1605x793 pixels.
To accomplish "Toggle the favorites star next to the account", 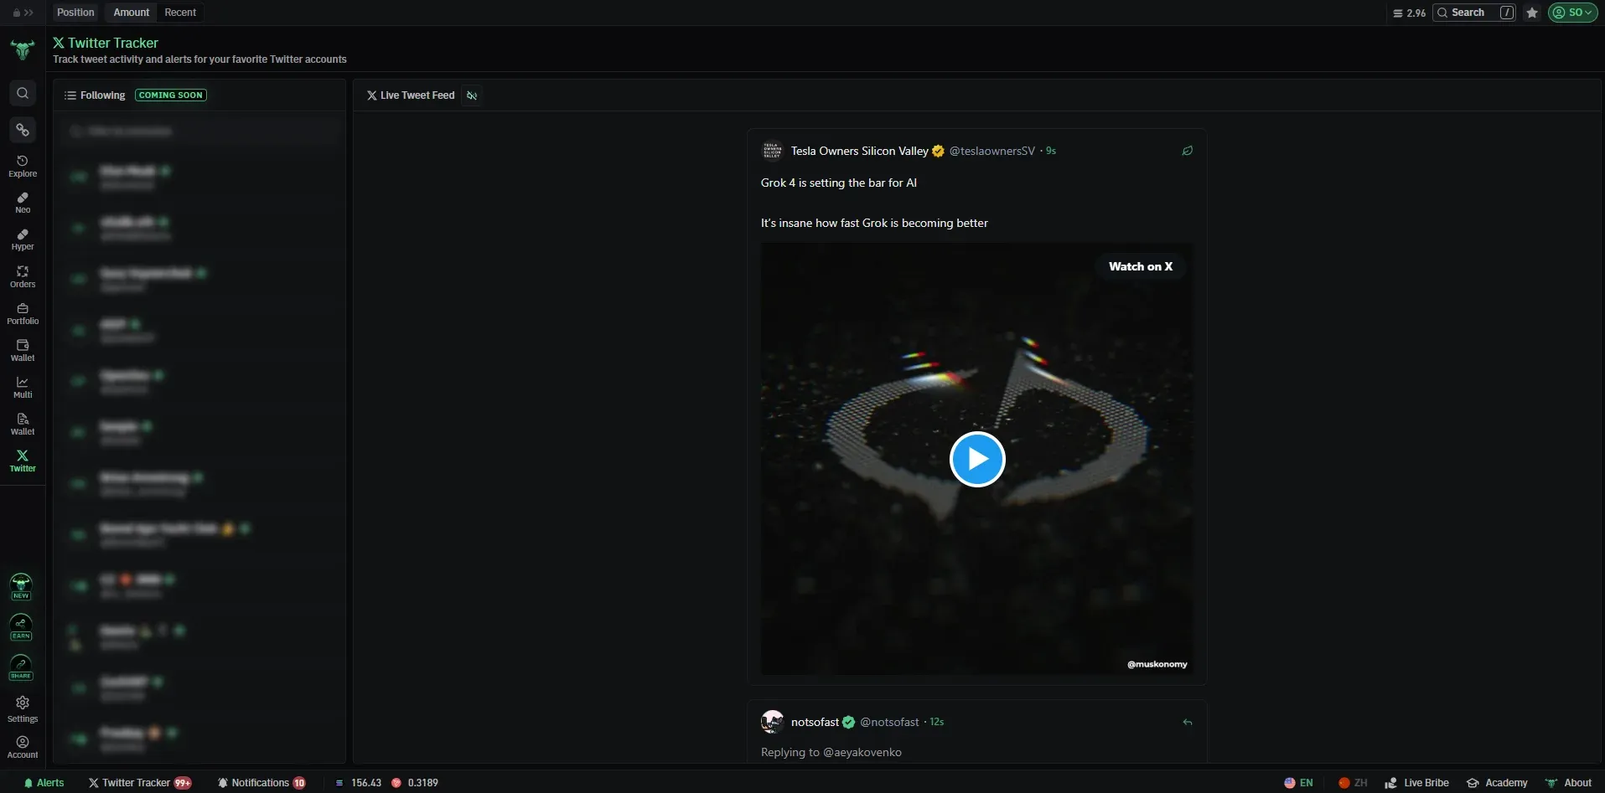I will coord(1531,13).
